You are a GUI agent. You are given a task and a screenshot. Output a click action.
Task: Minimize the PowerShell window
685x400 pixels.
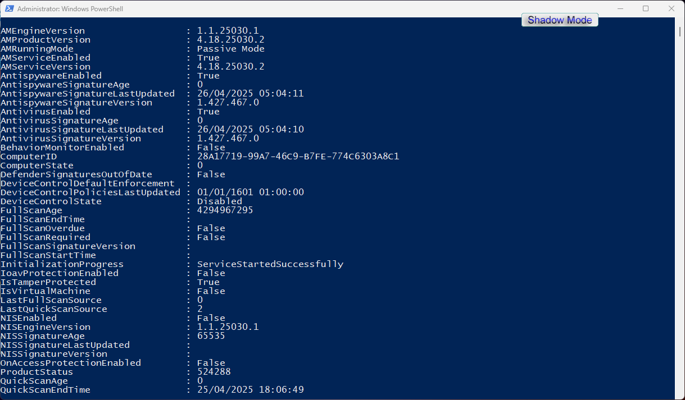point(620,9)
